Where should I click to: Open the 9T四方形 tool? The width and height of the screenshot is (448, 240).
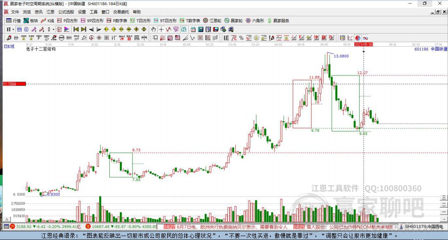165,21
